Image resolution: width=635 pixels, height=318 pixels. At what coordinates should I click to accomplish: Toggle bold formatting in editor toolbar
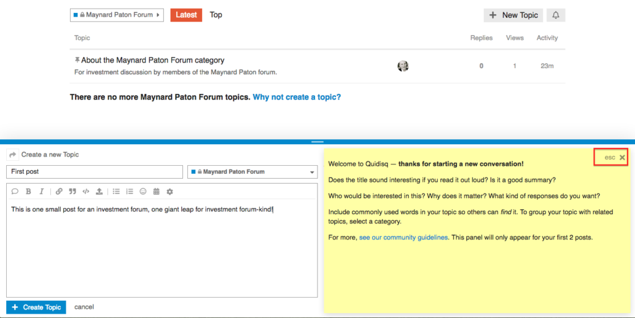(29, 192)
